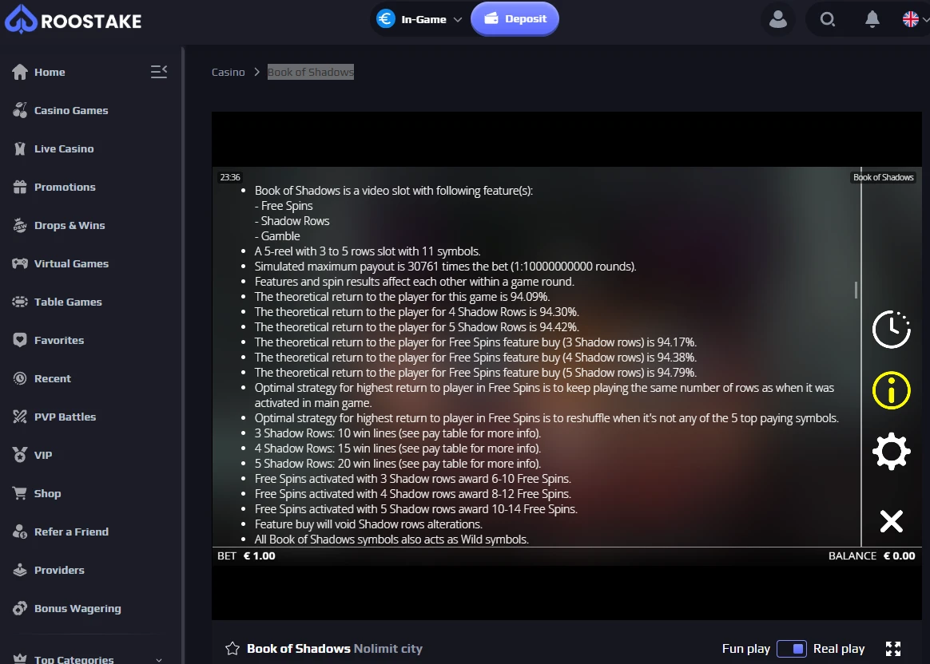Go to Home in sidebar
The image size is (930, 664).
coord(50,73)
